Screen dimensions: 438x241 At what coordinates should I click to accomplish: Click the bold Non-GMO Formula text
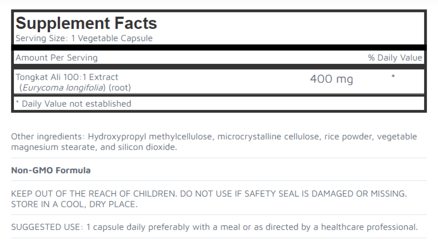(x=51, y=170)
